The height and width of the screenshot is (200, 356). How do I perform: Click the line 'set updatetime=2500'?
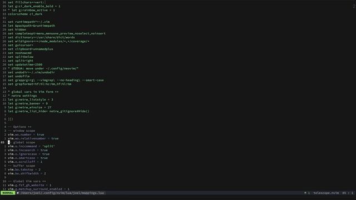[x=25, y=64]
